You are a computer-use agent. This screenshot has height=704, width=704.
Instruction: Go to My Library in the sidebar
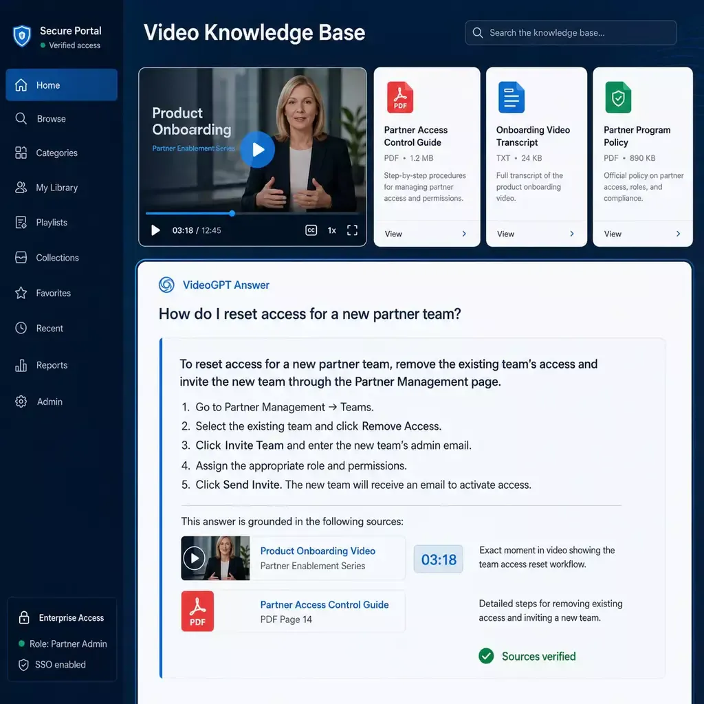coord(61,187)
